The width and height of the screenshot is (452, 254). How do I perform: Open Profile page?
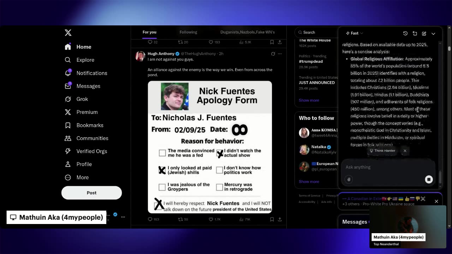pyautogui.click(x=78, y=164)
